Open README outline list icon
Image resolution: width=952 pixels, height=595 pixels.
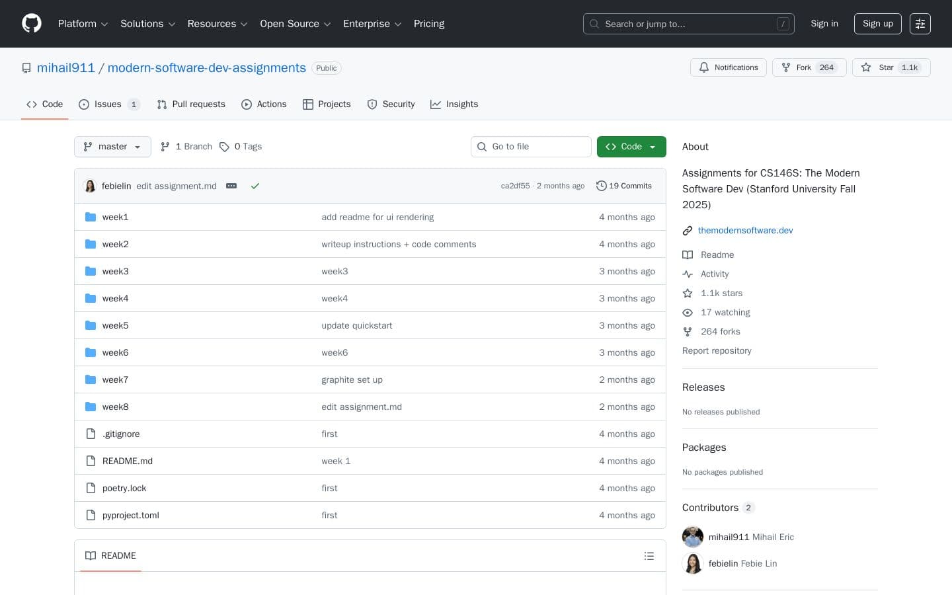[x=649, y=556]
